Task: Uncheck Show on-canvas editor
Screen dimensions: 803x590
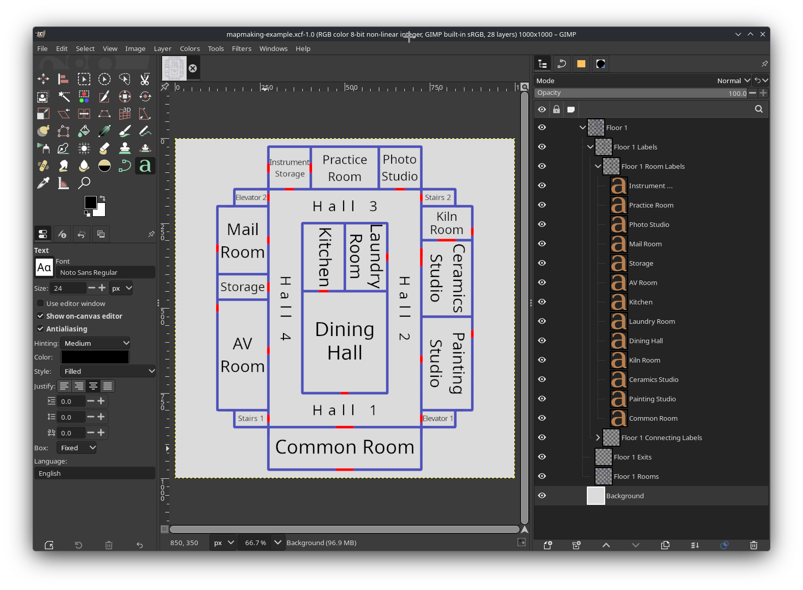Action: 40,316
